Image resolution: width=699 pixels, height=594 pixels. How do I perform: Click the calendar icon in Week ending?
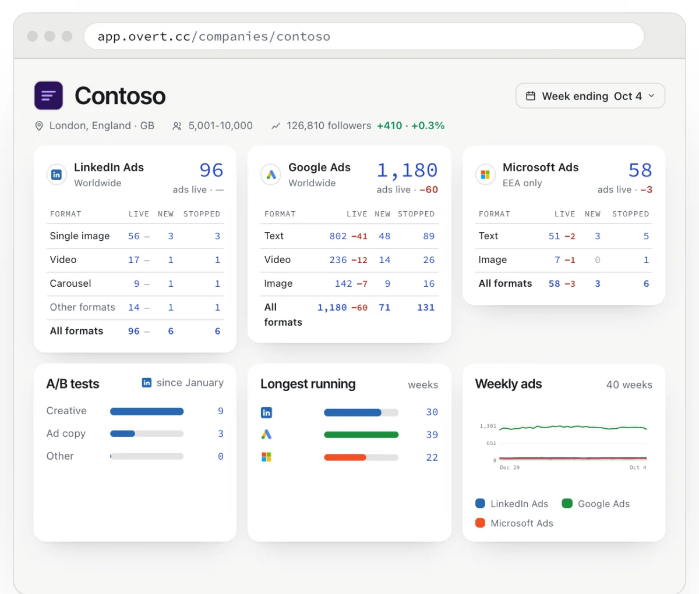point(531,96)
